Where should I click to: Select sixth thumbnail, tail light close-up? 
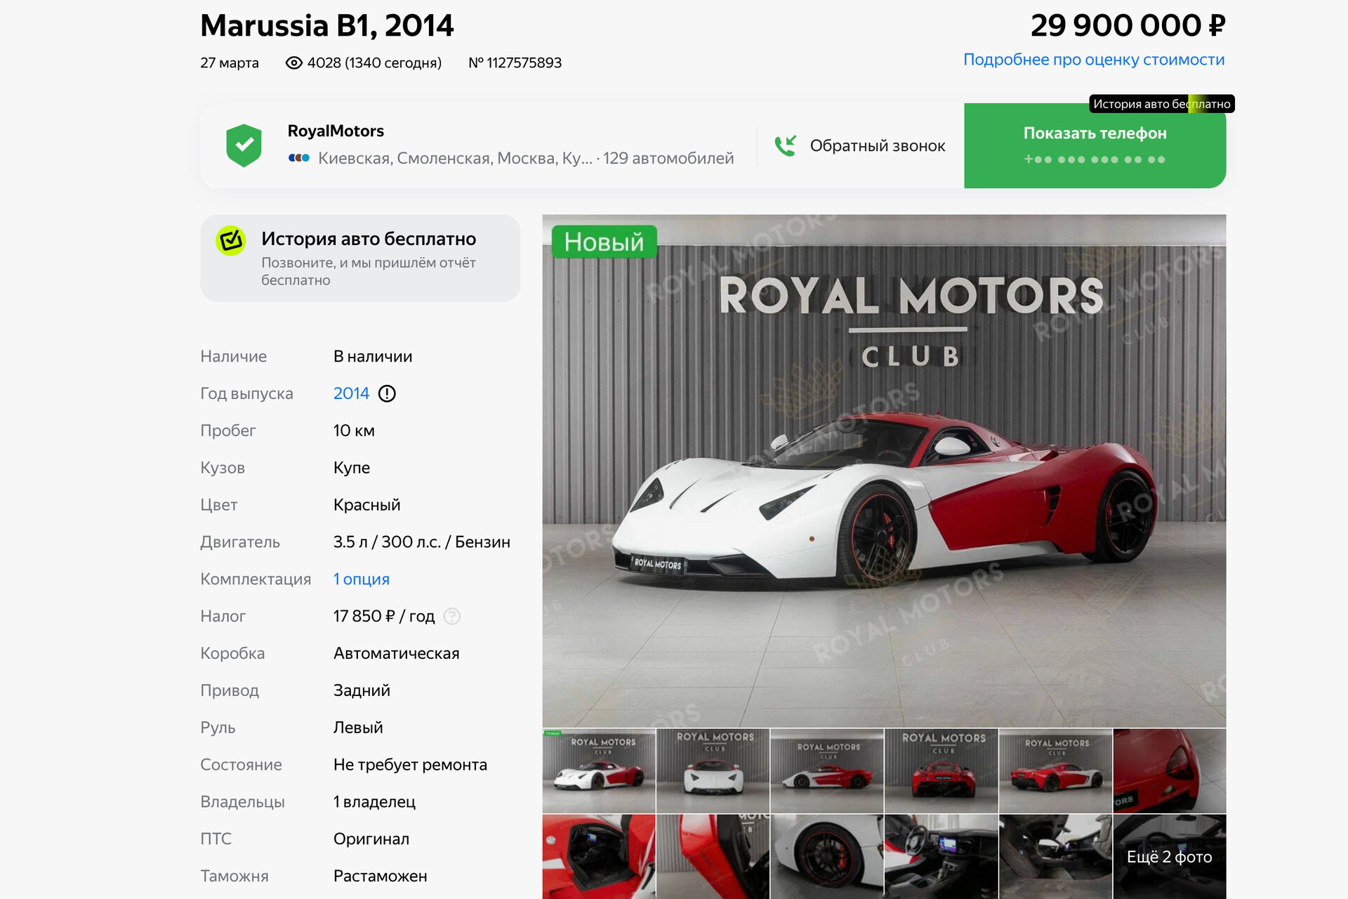point(1170,770)
